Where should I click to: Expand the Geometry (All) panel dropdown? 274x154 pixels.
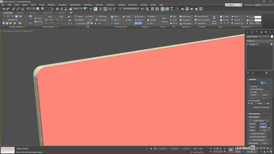coord(122,27)
